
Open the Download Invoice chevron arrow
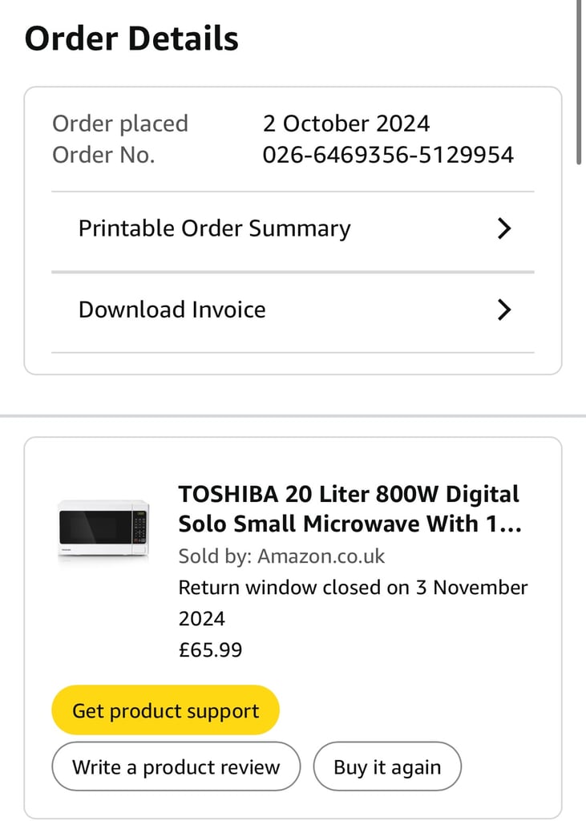coord(503,309)
